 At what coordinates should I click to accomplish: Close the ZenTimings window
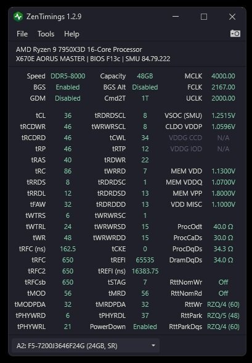[x=232, y=17]
